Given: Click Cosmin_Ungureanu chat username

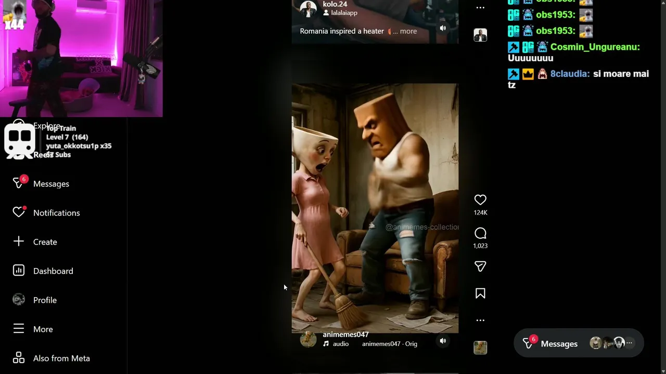Looking at the screenshot, I should [x=595, y=47].
